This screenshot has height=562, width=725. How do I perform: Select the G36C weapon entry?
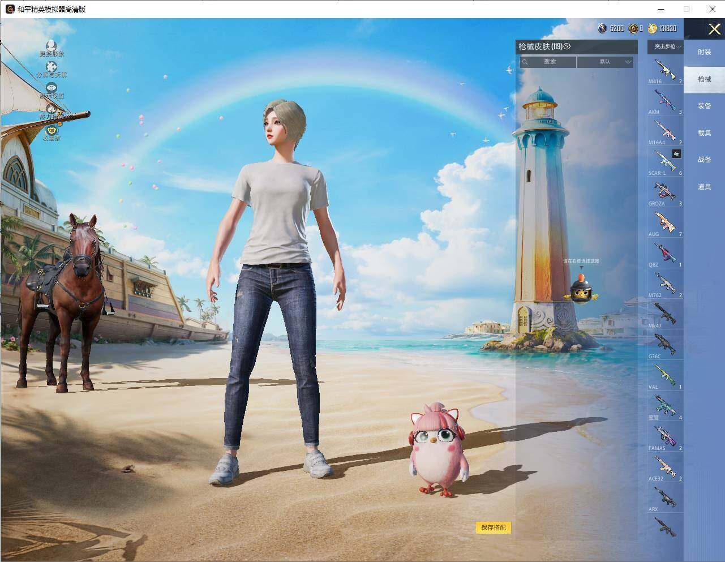pos(666,345)
